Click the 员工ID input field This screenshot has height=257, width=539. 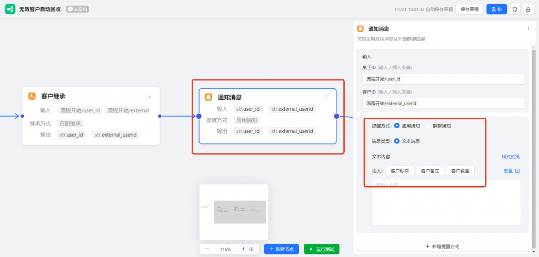[x=443, y=79]
